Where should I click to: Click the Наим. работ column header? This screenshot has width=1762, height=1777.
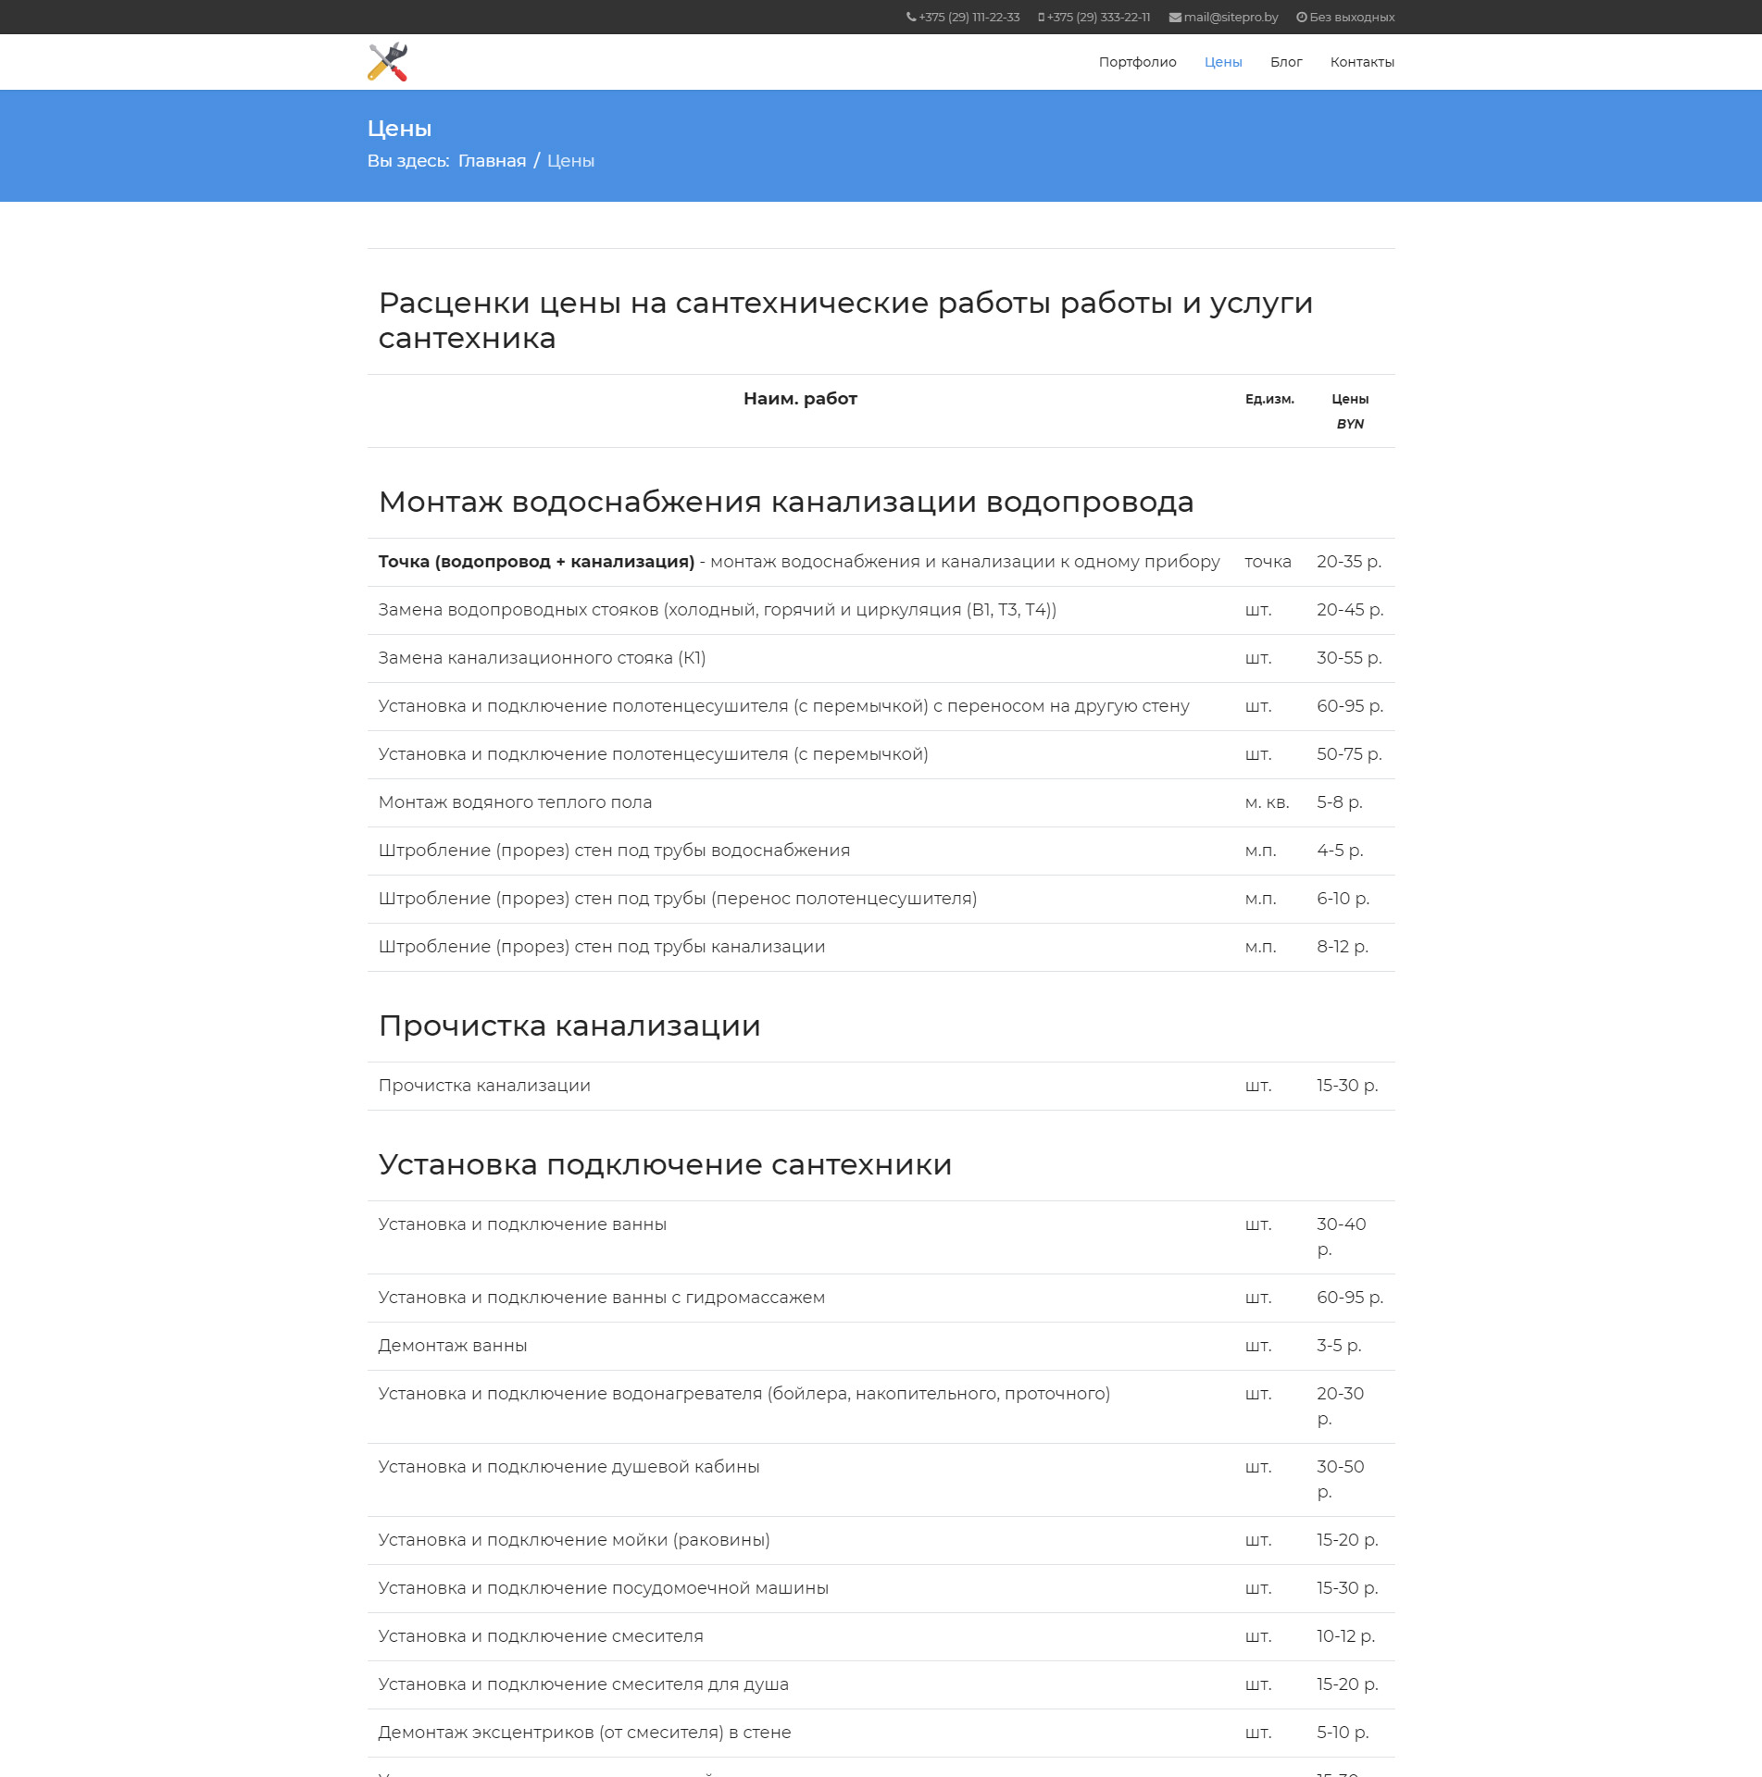800,399
